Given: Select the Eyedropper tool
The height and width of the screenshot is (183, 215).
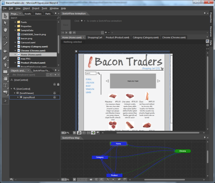Looking at the screenshot, I should click(5, 44).
